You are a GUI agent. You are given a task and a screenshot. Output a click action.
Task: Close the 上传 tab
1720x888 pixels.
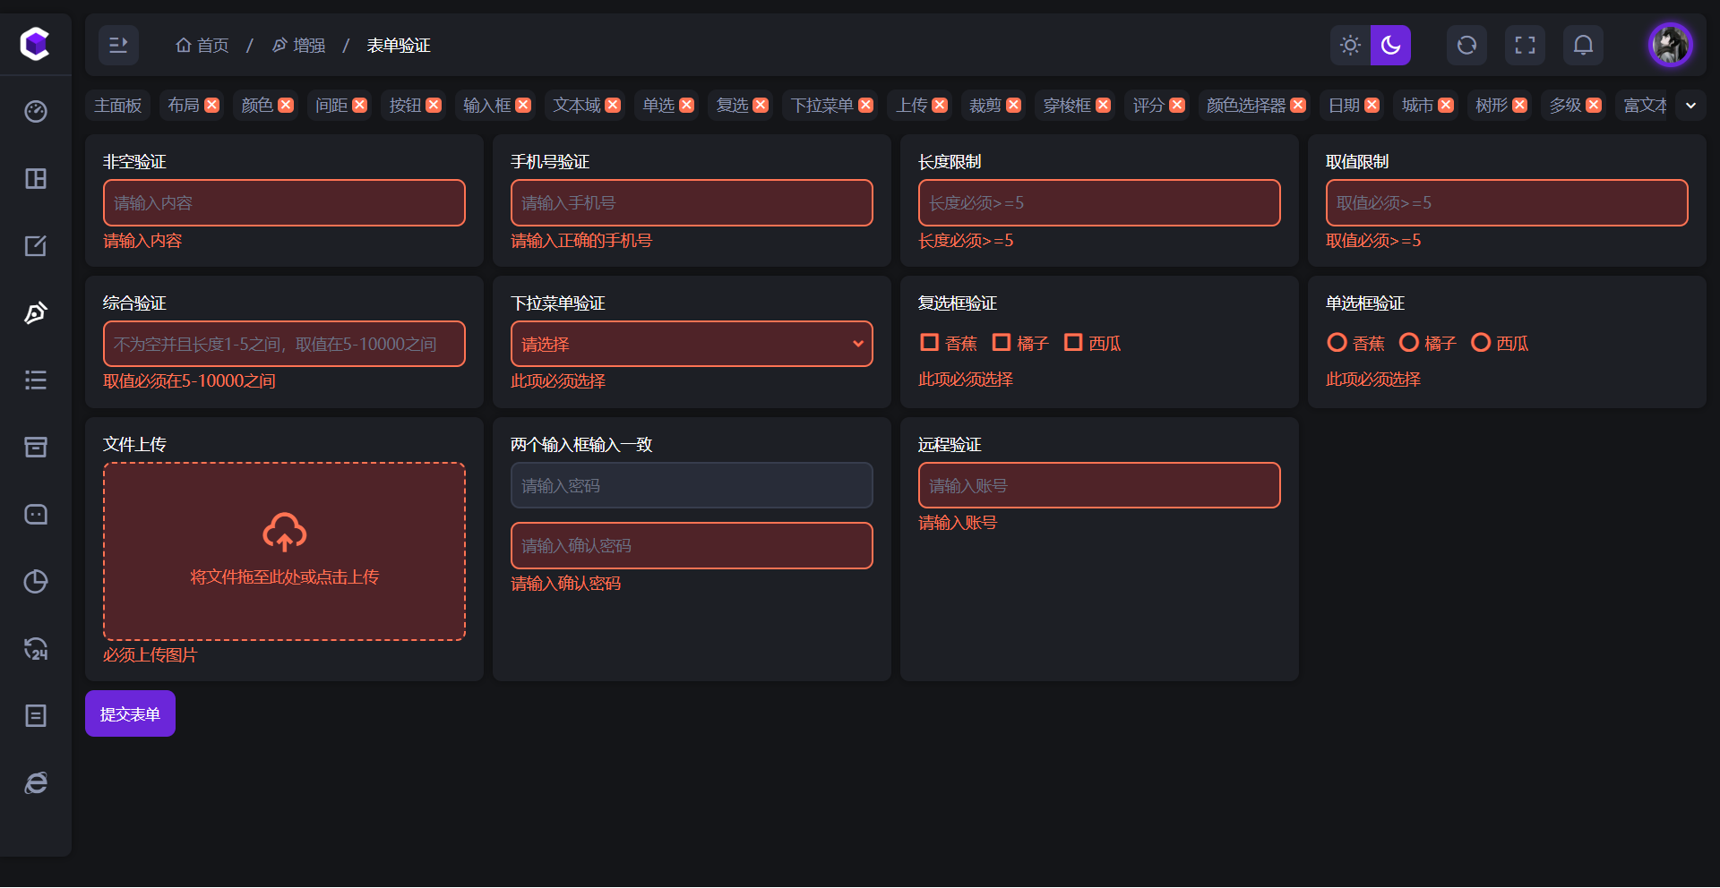(x=940, y=106)
